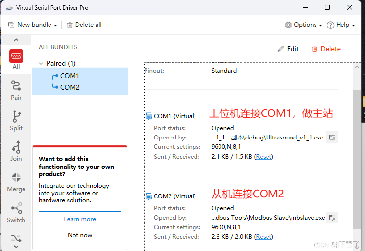Image resolution: width=365 pixels, height=251 pixels.
Task: Open the Join bundle tool
Action: tap(16, 151)
